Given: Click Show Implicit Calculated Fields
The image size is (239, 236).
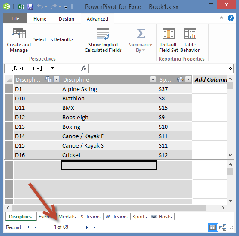Looking at the screenshot, I should click(x=103, y=40).
